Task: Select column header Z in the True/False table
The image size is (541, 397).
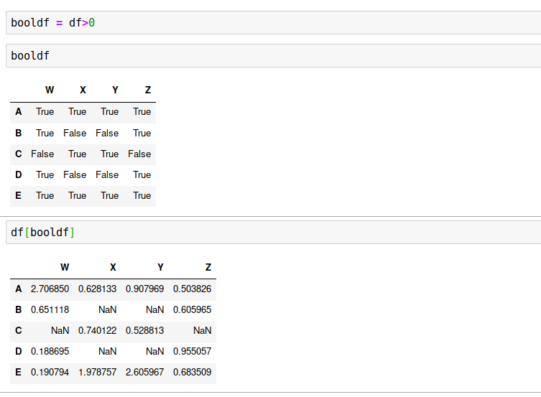Action: (x=147, y=90)
